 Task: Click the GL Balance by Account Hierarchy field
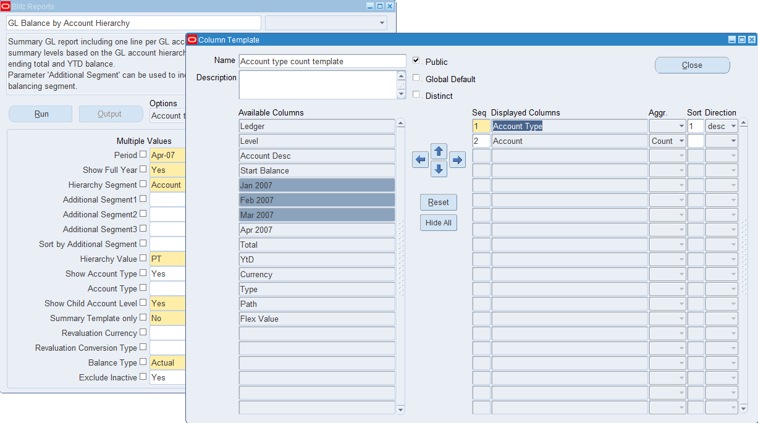click(133, 23)
